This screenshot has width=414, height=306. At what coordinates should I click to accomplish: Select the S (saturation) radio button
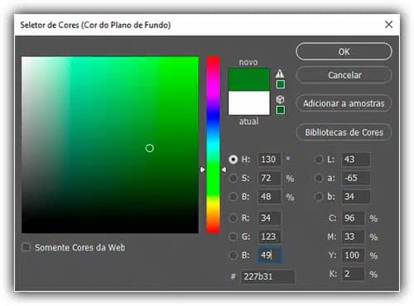coord(233,178)
